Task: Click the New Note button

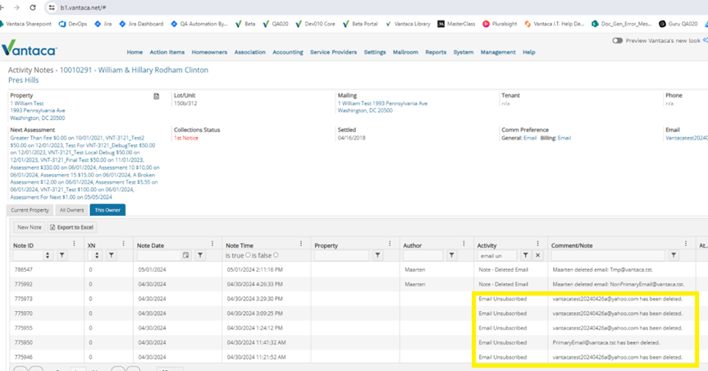Action: [30, 227]
